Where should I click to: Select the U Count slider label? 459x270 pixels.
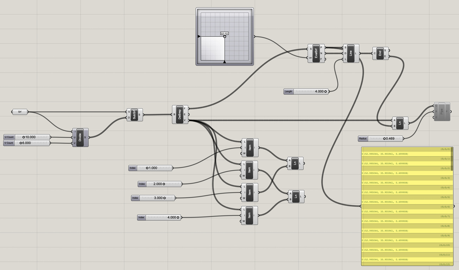tap(8, 137)
